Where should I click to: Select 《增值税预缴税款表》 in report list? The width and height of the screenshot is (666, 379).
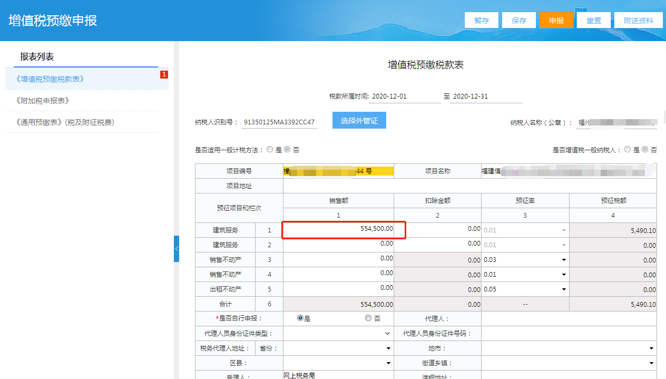(51, 79)
